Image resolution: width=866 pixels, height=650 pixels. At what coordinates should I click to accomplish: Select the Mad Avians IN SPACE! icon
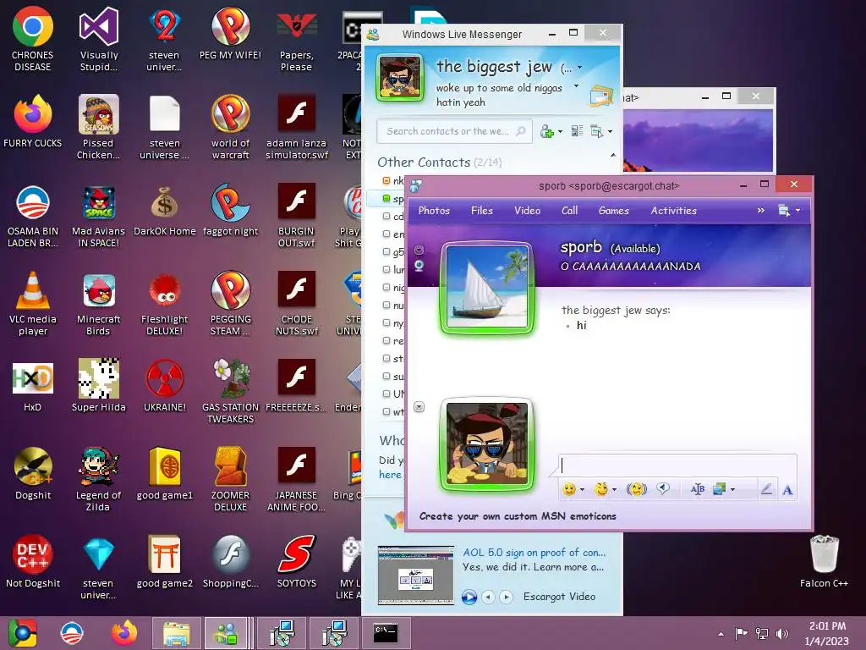pyautogui.click(x=98, y=217)
